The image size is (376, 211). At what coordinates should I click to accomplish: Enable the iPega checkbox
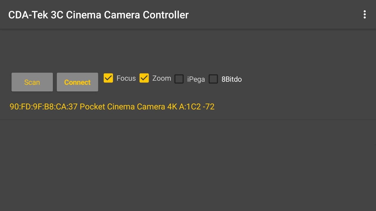click(x=179, y=79)
